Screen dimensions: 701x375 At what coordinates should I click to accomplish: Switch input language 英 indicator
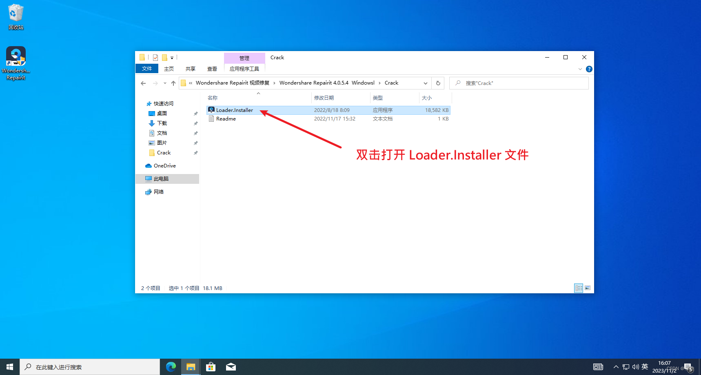(645, 367)
